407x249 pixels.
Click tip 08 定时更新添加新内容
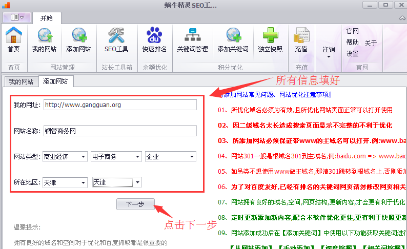[x=312, y=218]
